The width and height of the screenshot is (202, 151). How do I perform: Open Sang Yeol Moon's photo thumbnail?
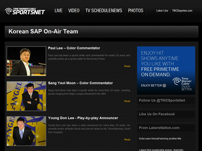click(27, 96)
